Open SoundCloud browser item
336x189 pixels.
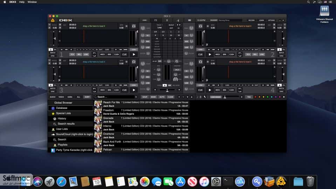71,134
